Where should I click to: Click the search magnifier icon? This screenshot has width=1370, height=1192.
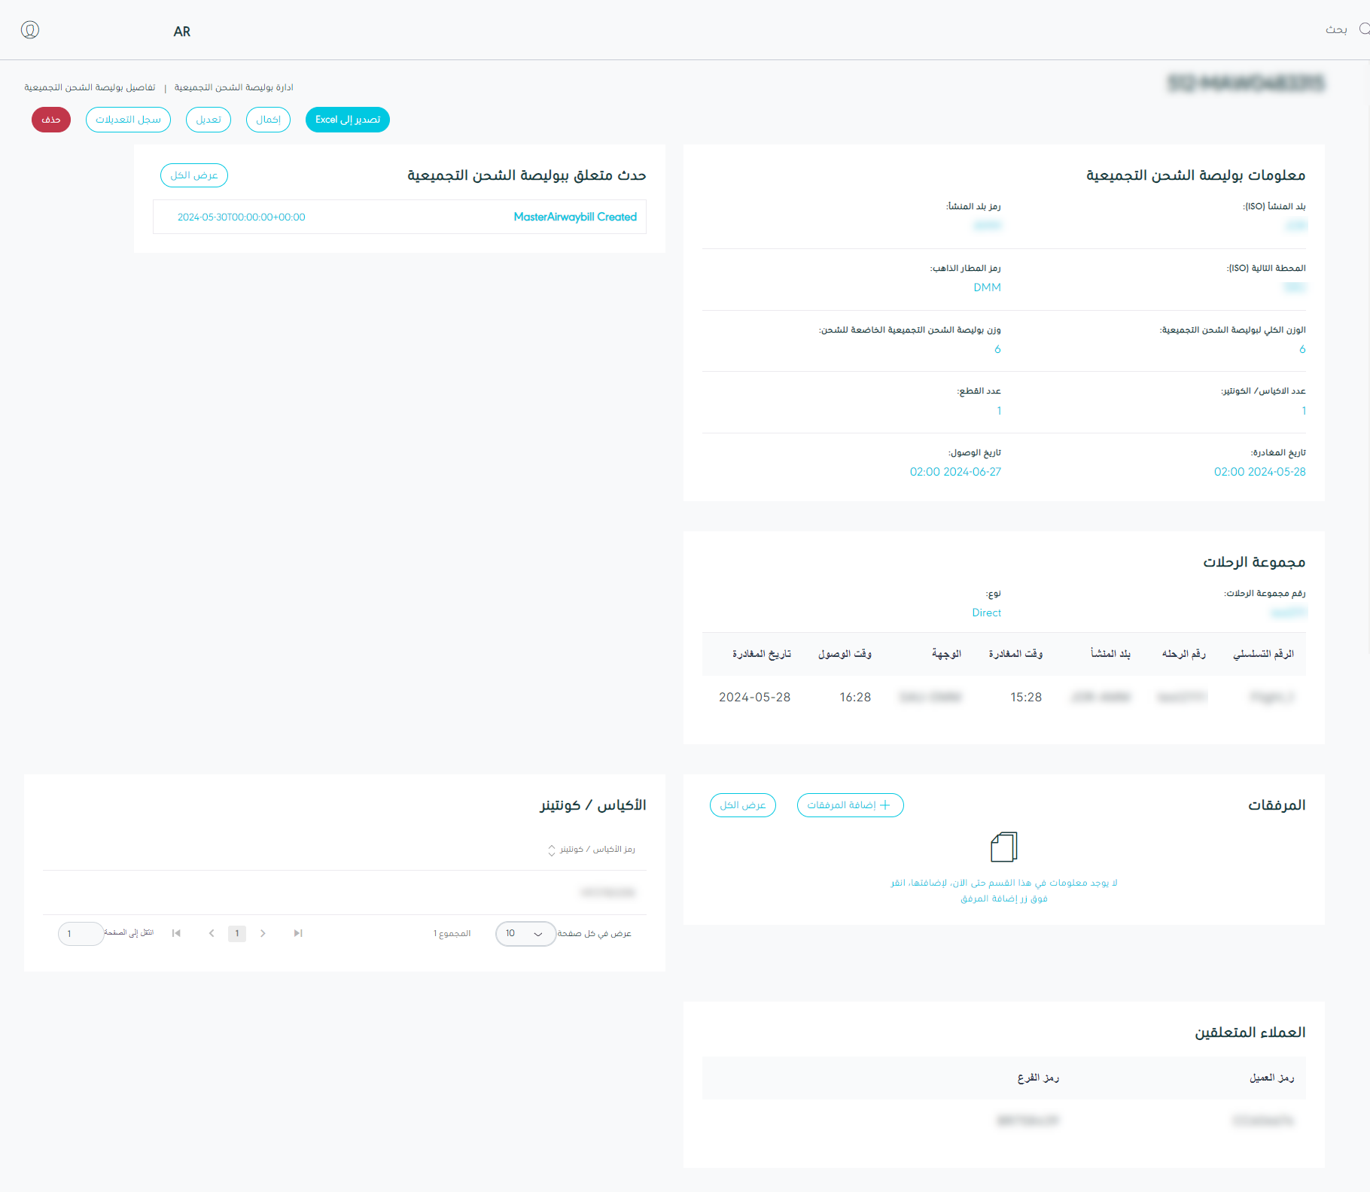(x=1363, y=29)
